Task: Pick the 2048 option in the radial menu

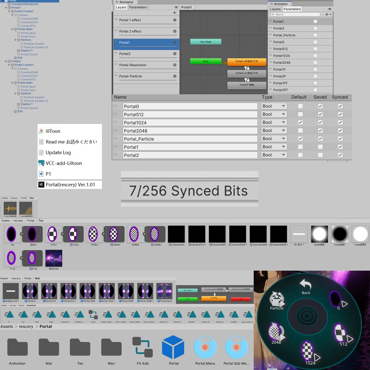Action: coord(276,332)
